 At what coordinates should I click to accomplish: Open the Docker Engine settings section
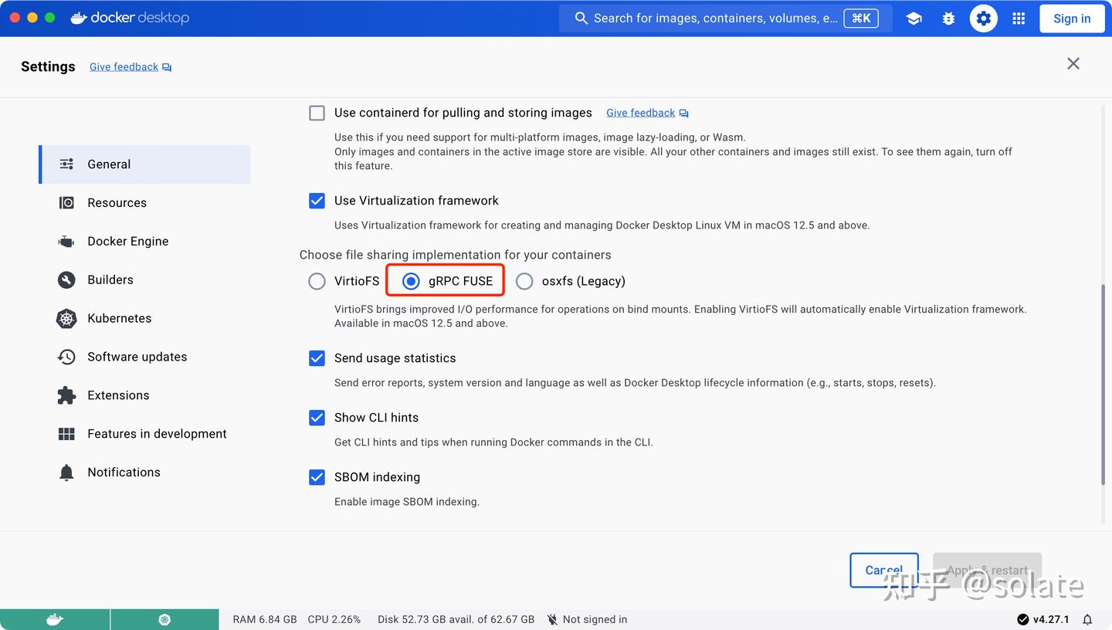127,241
